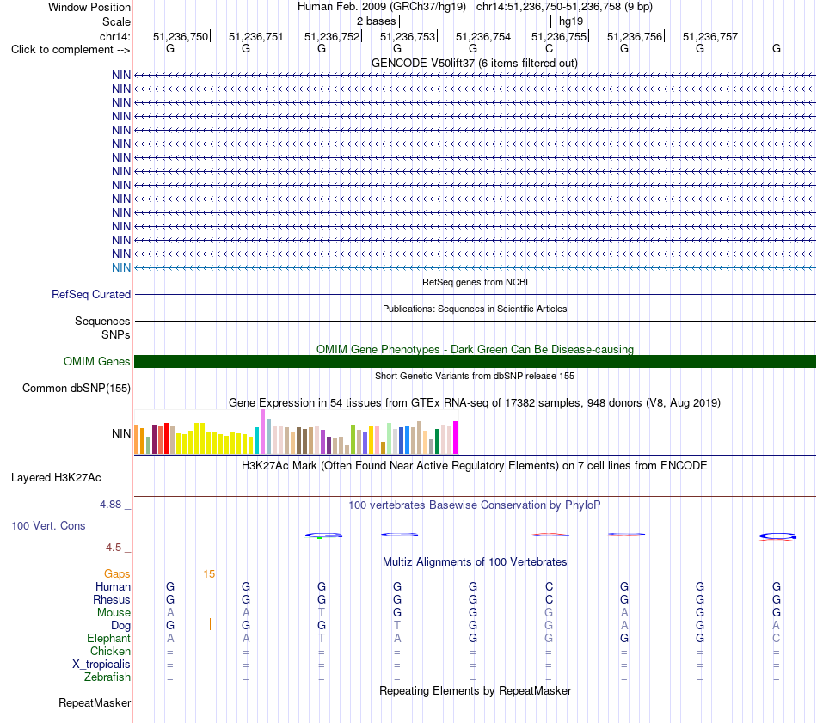Click the Human species row label

(113, 586)
